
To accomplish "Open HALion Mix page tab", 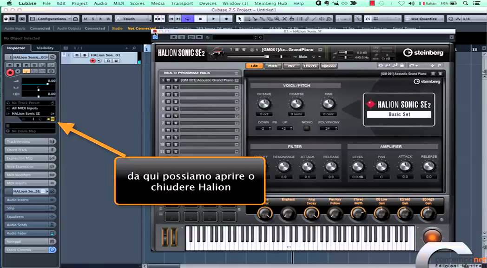I will point(291,66).
